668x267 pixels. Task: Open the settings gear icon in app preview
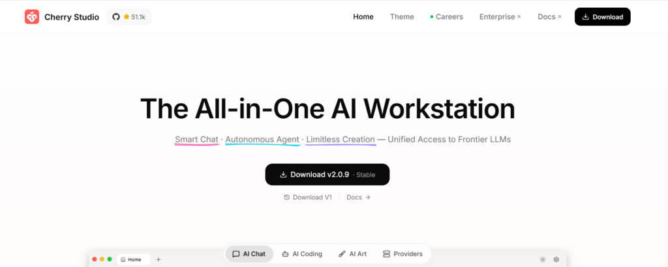[x=556, y=259]
